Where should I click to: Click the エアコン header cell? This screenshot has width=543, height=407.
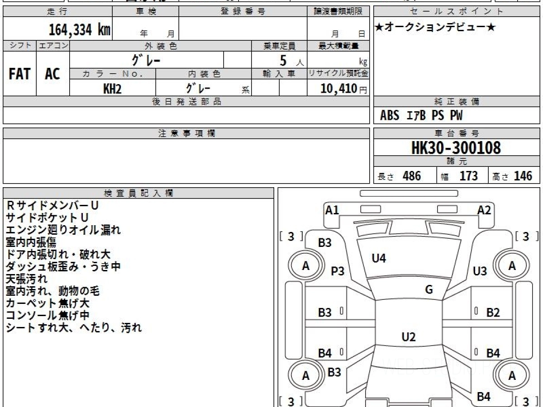[x=53, y=46]
